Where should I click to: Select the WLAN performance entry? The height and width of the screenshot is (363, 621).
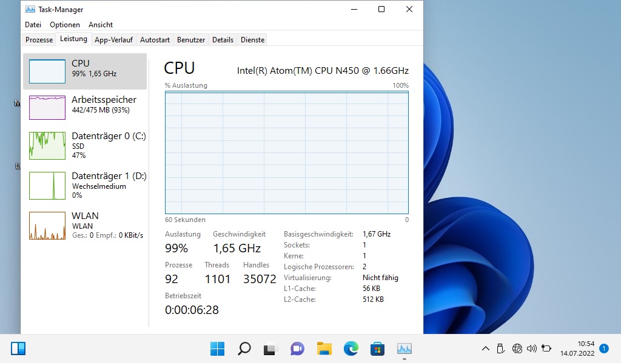85,225
